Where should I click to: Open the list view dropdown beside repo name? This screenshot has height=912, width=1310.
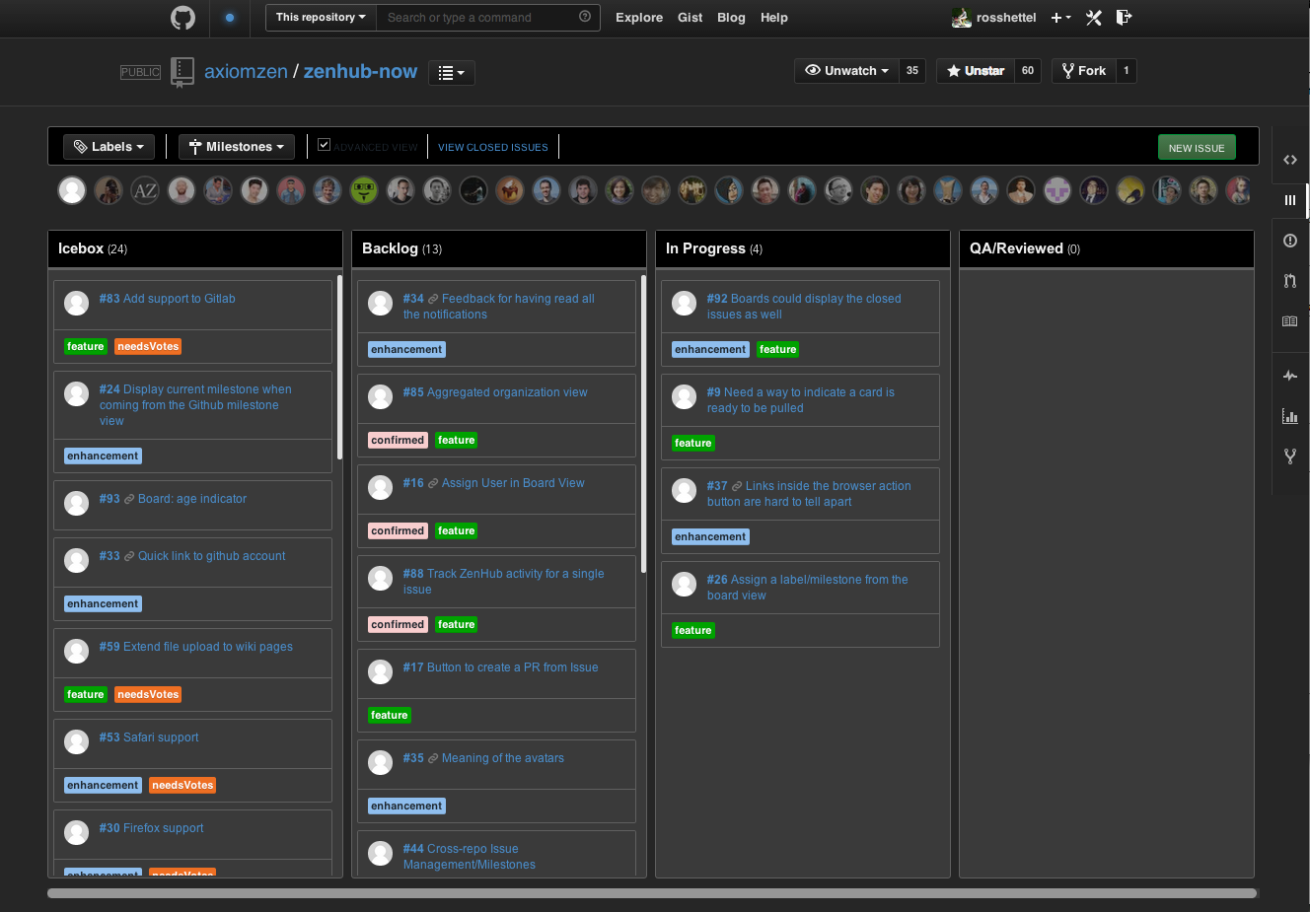tap(451, 72)
